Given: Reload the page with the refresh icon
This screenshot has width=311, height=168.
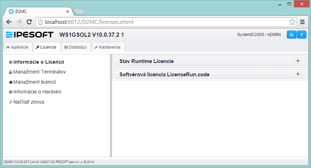Looking at the screenshot, I should pyautogui.click(x=29, y=22).
